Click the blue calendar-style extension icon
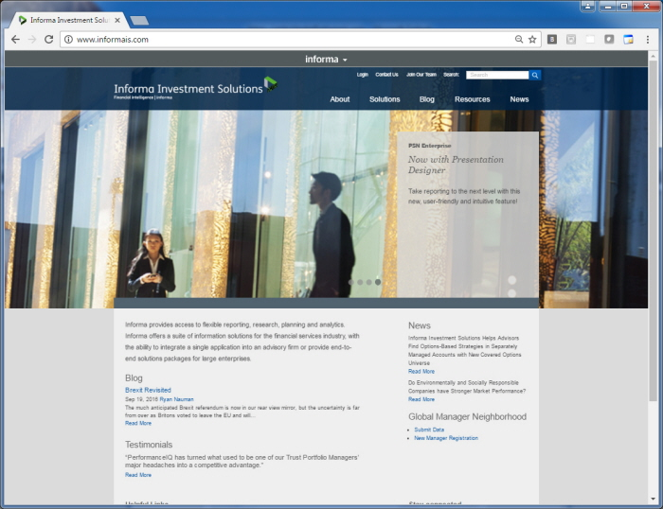The width and height of the screenshot is (663, 509). click(x=628, y=40)
